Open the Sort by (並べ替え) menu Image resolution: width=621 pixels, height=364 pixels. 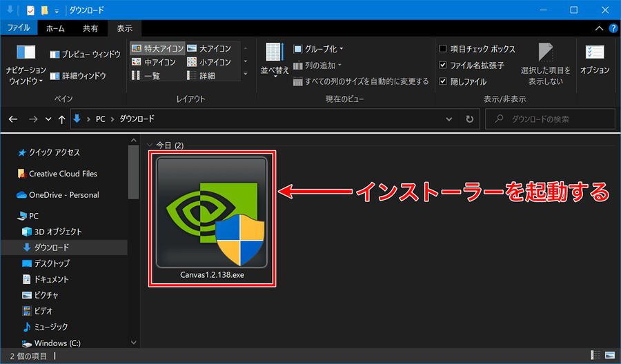[275, 60]
